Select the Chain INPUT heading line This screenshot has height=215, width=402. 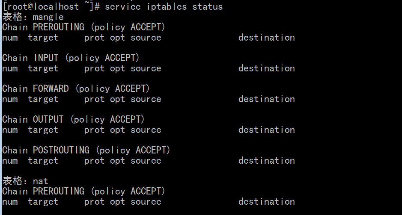(71, 58)
